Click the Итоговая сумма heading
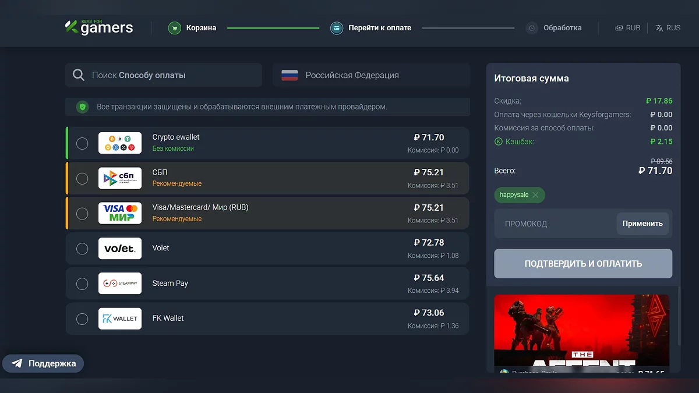The image size is (699, 393). pyautogui.click(x=532, y=79)
